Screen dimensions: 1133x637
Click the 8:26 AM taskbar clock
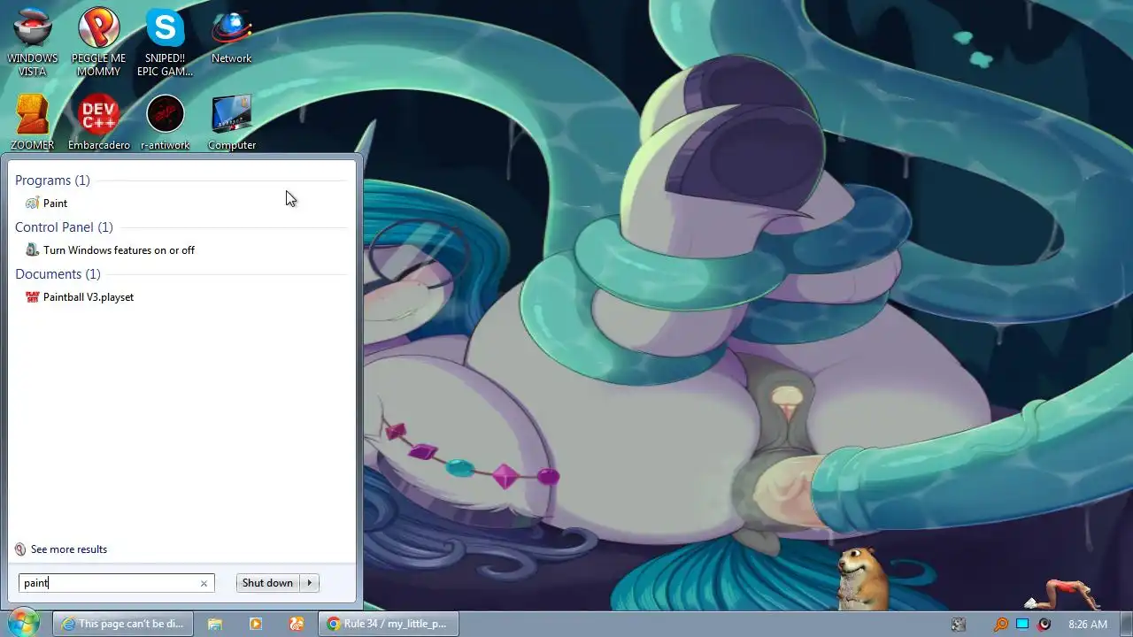pyautogui.click(x=1088, y=625)
